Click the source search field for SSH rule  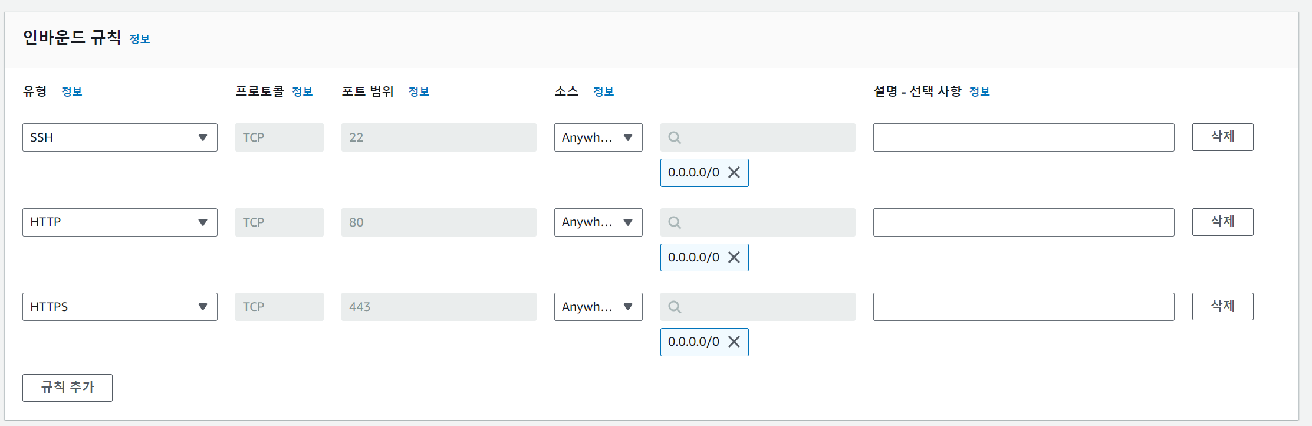(x=758, y=137)
